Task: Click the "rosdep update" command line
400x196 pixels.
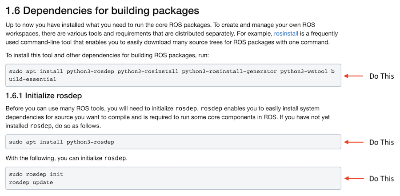Action: (x=31, y=182)
